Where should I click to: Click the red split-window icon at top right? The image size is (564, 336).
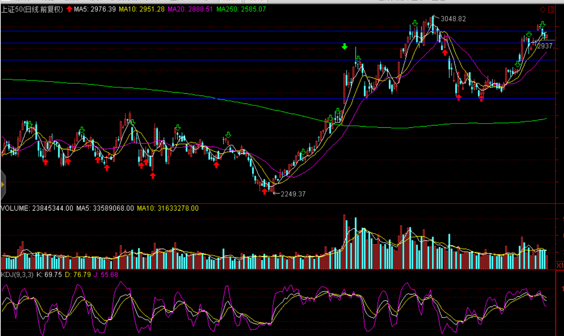[x=551, y=9]
